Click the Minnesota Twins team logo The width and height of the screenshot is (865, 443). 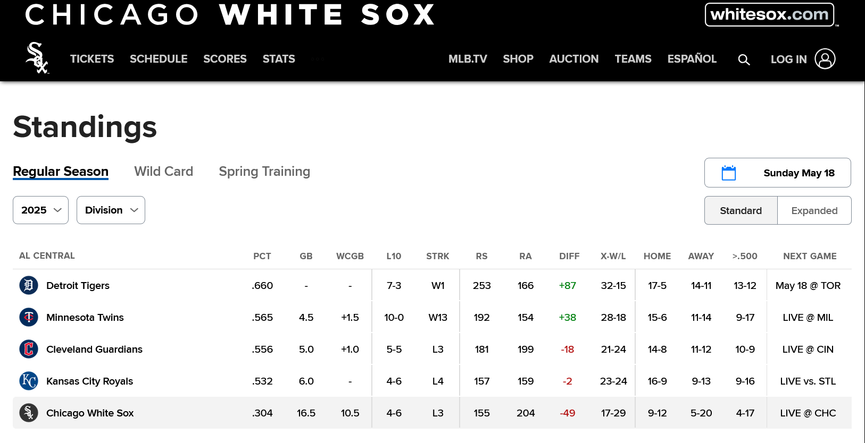point(29,317)
